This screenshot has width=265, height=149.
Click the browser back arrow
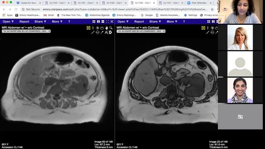4,9
